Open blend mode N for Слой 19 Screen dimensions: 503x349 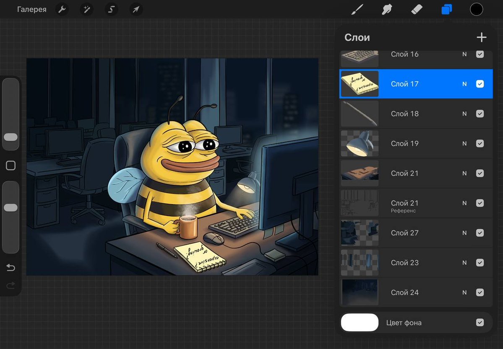click(x=464, y=144)
